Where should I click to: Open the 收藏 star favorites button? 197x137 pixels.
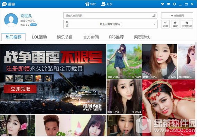175,24
